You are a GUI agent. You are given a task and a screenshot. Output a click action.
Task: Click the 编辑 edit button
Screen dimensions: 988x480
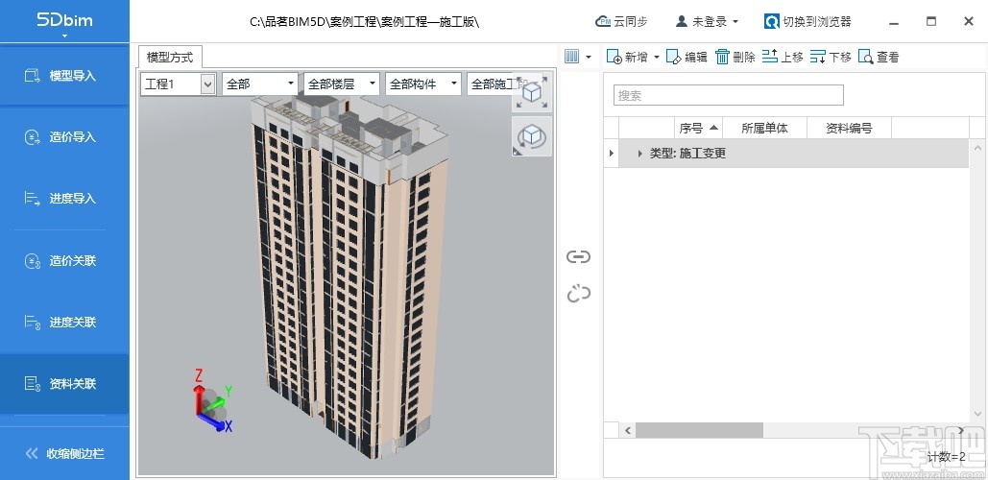pos(687,58)
